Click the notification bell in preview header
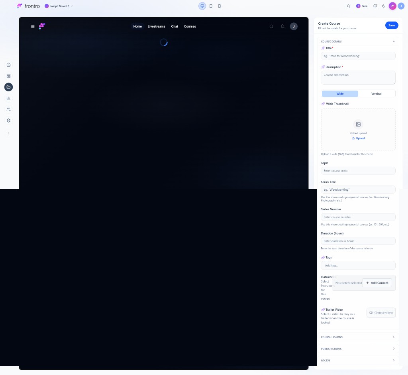The image size is (408, 375). tap(282, 26)
